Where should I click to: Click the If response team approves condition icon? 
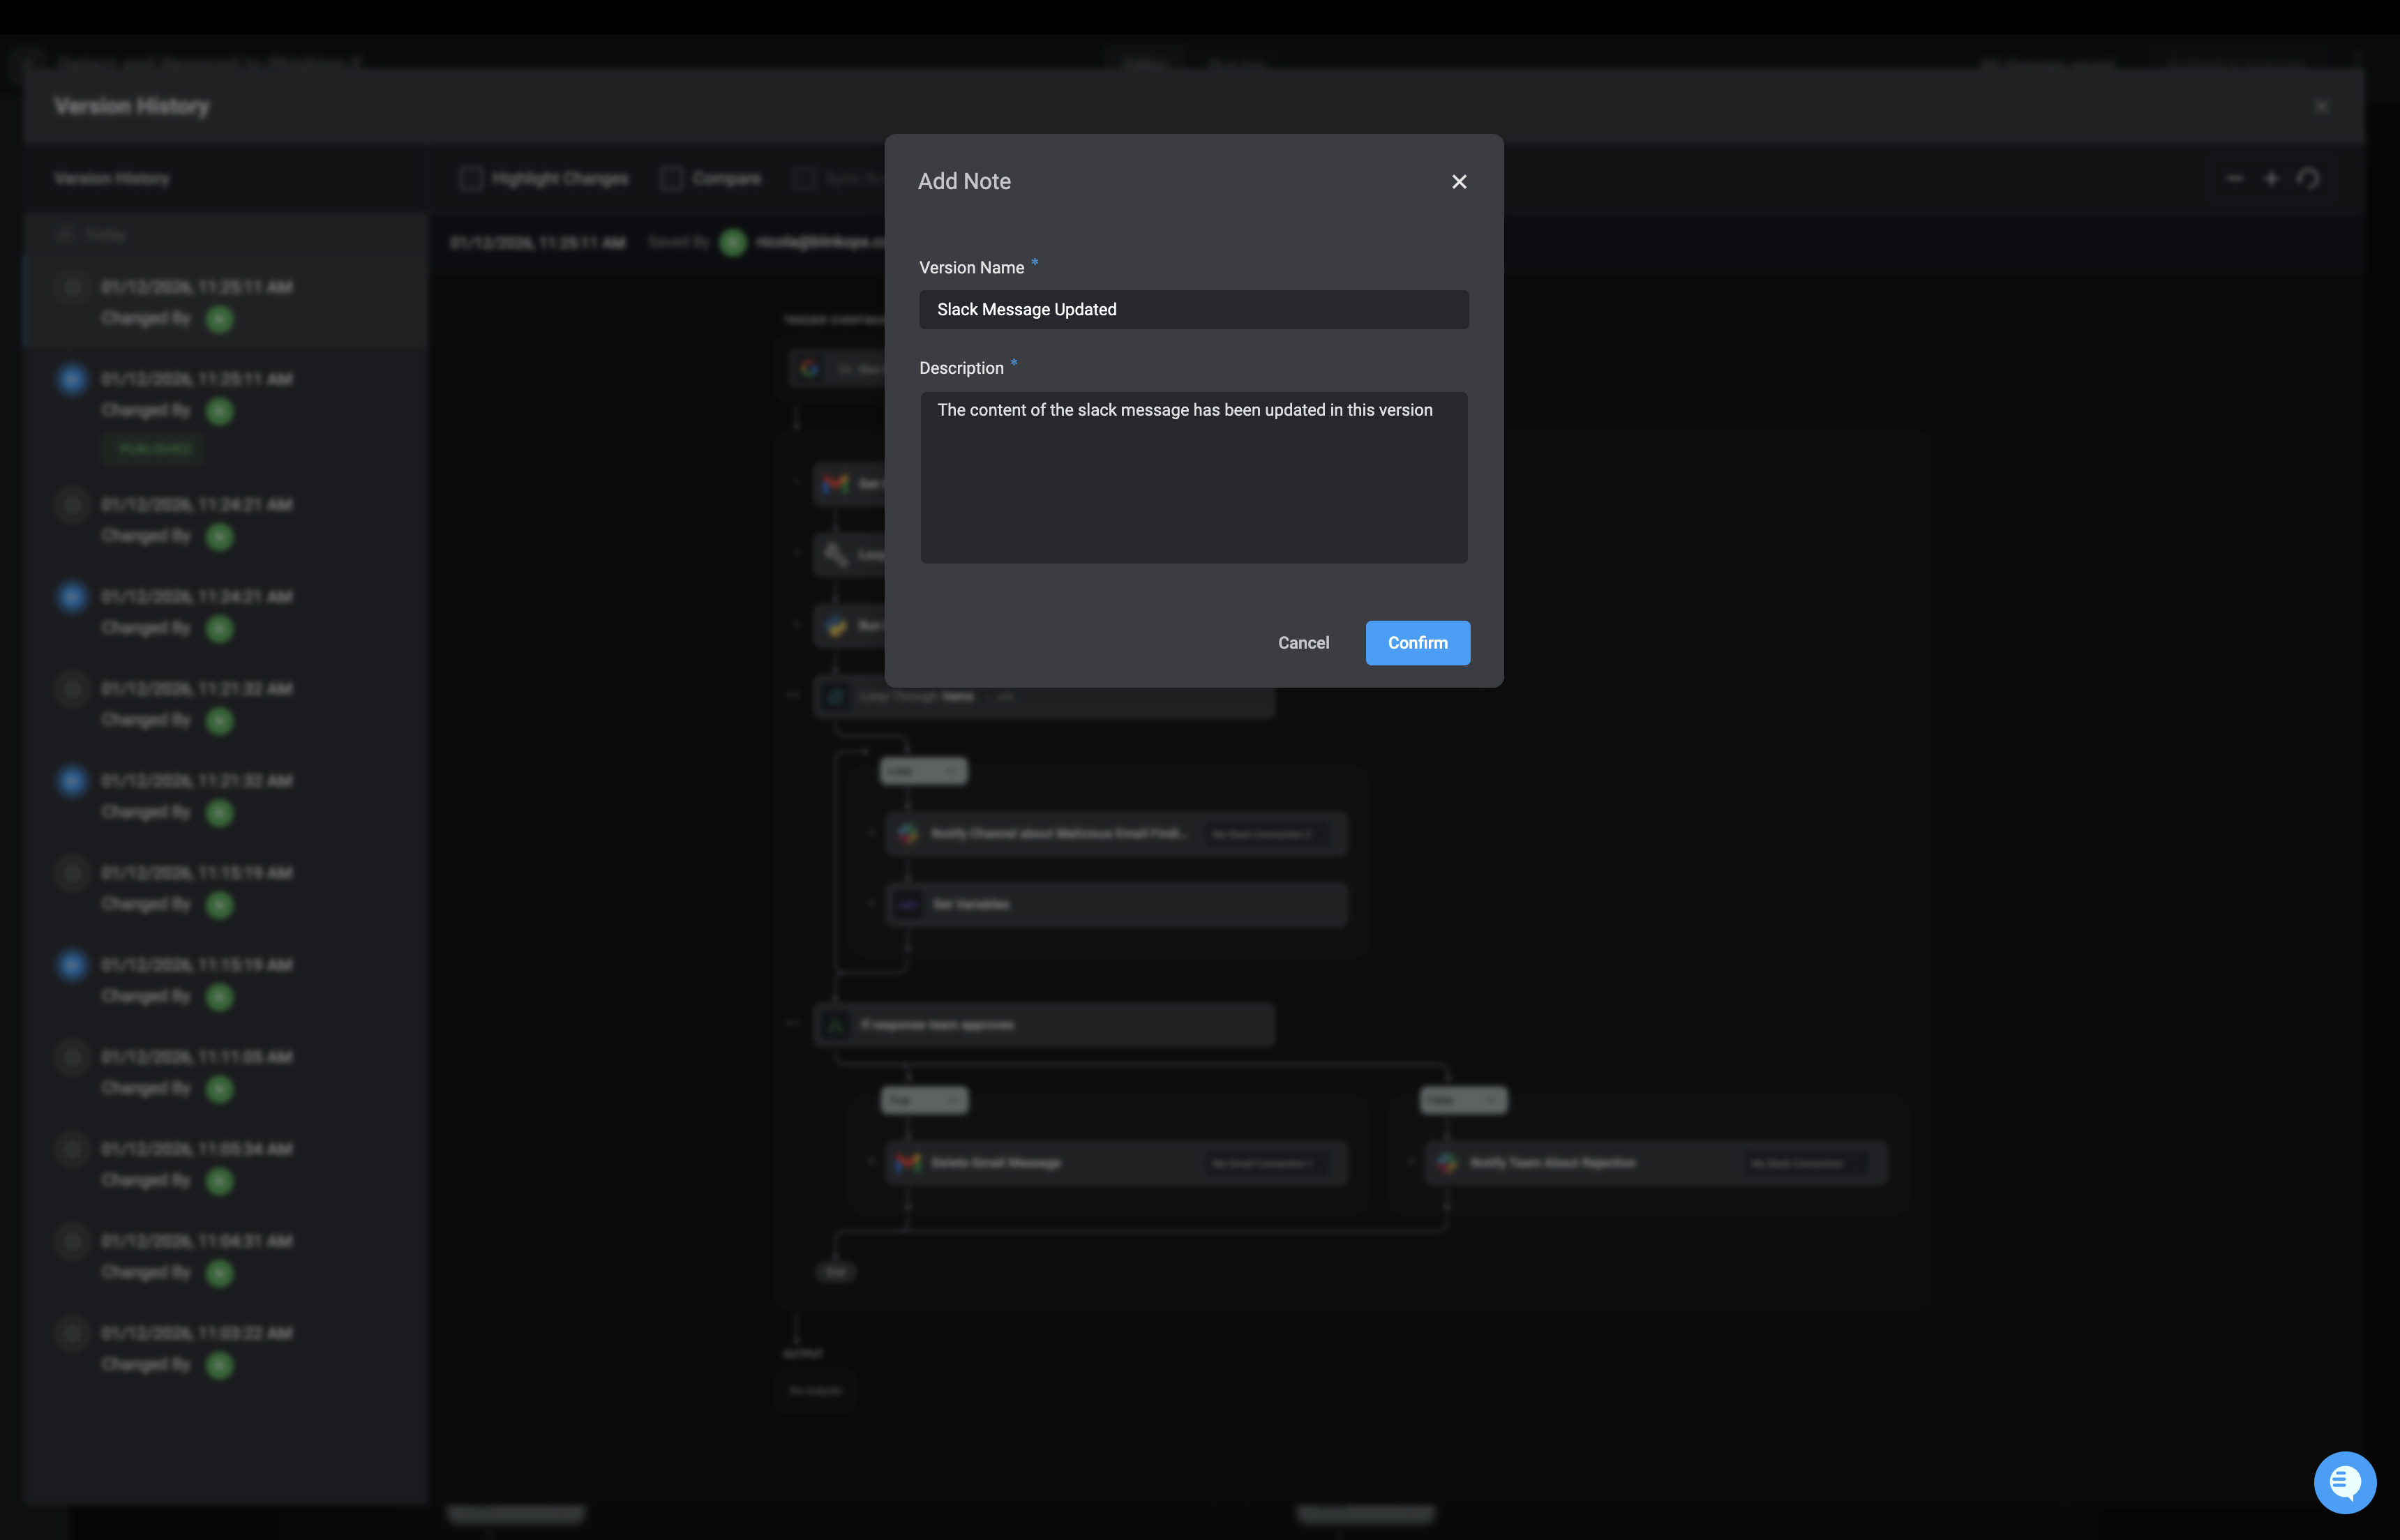(x=836, y=1025)
